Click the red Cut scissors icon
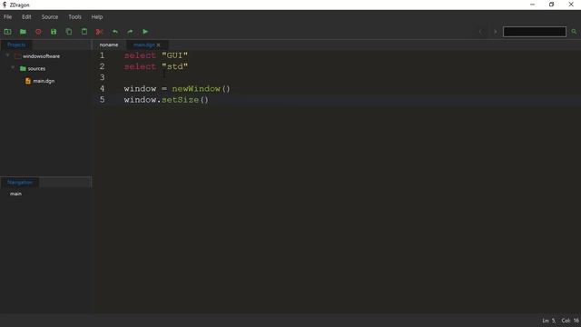This screenshot has height=327, width=581. 99,32
